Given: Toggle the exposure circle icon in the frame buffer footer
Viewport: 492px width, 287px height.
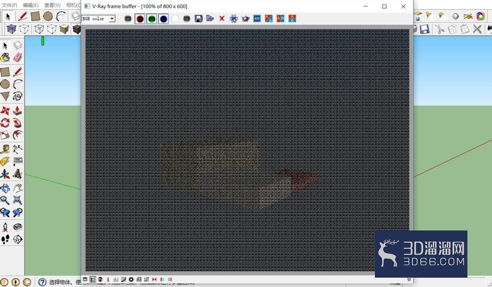Looking at the screenshot, I should coord(131,279).
